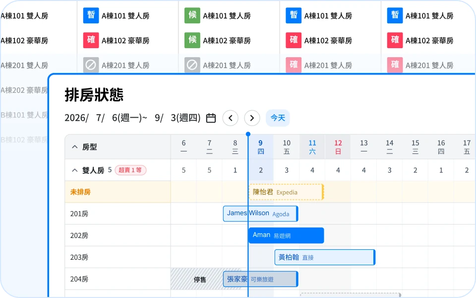Click 確 icon for A棟102 in fourth column
Image resolution: width=476 pixels, height=298 pixels.
(294, 40)
